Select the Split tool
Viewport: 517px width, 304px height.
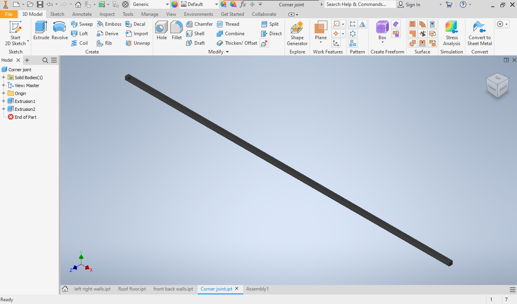coord(270,24)
